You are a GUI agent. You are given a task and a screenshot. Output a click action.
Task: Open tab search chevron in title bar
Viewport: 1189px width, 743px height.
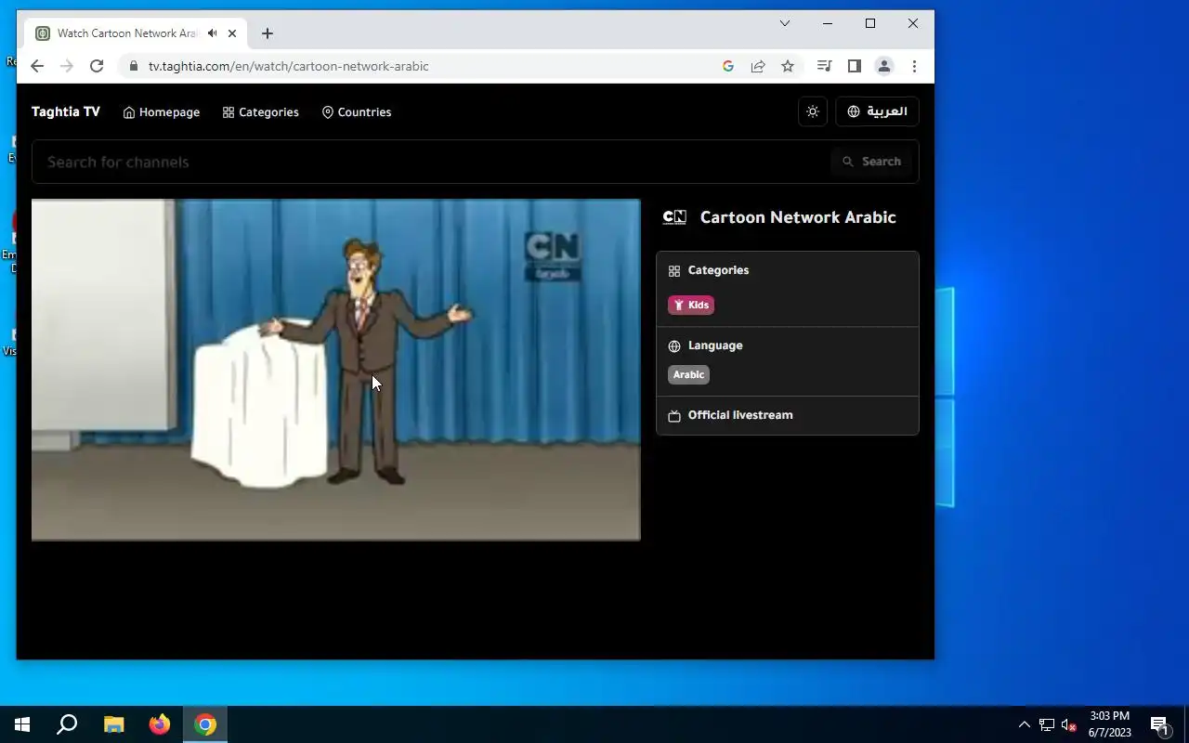[785, 23]
